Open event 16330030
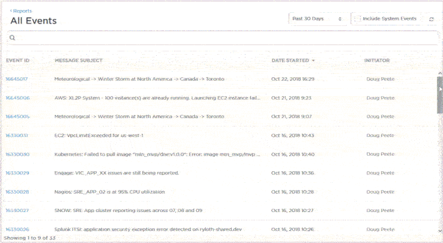The image size is (443, 243). (18, 154)
